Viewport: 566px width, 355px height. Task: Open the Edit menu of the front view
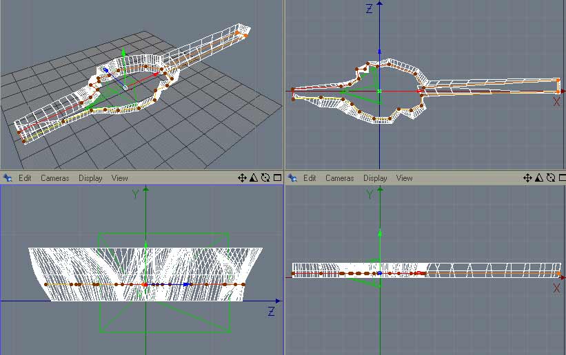coord(310,177)
